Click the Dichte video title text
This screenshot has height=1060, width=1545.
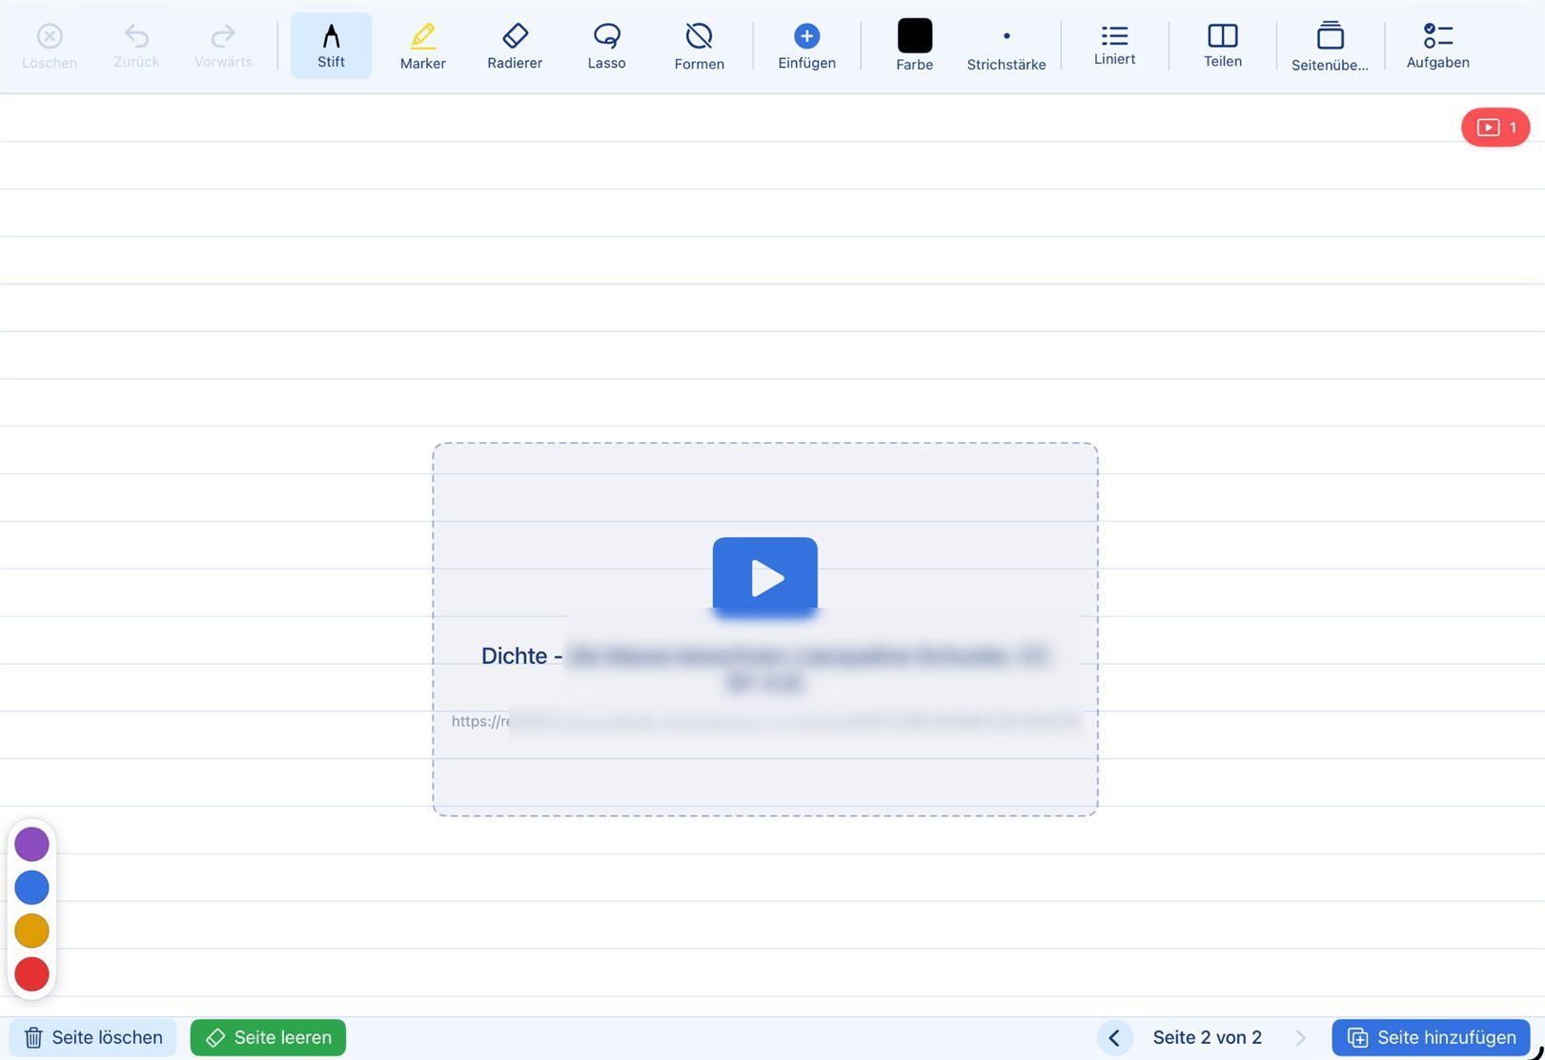point(764,669)
